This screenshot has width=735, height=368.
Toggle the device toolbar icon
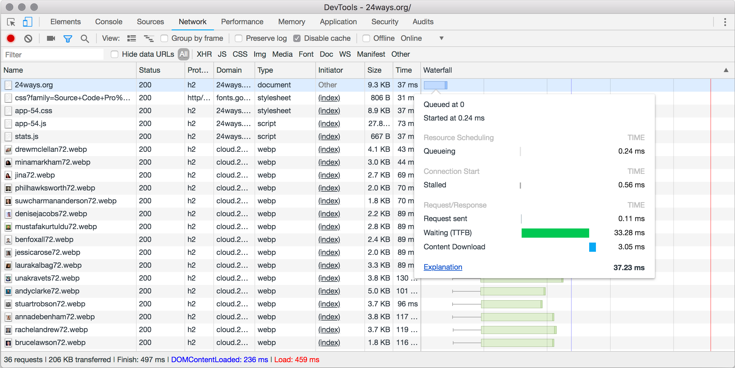point(28,22)
